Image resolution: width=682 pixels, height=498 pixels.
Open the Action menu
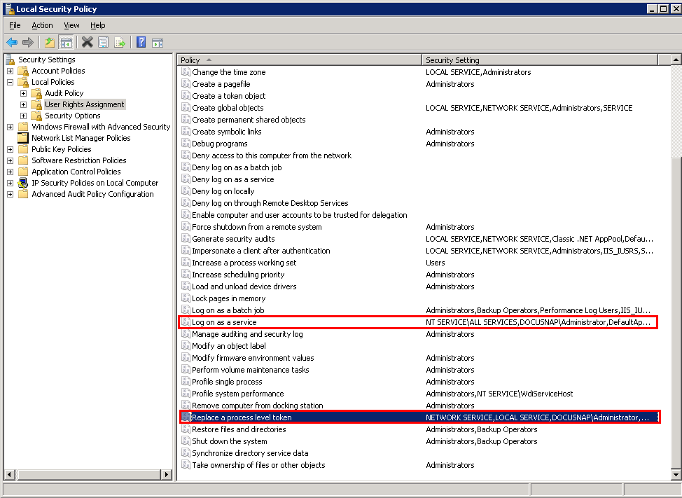pos(42,25)
